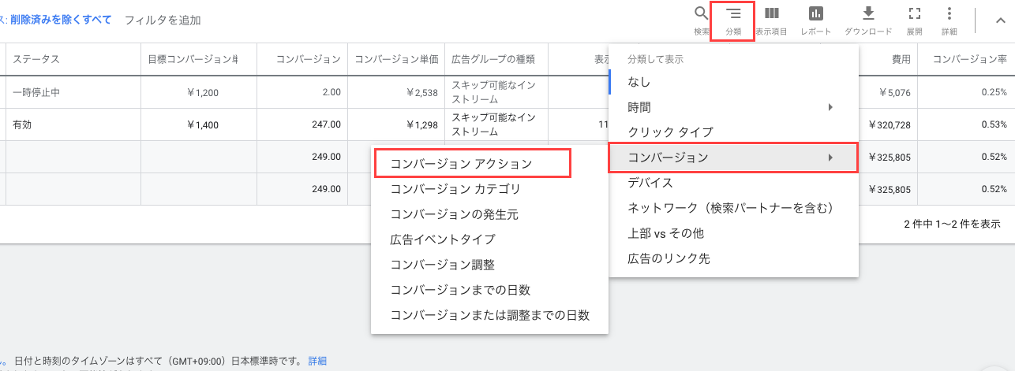Image resolution: width=1015 pixels, height=371 pixels.
Task: Click the expand (展開) fullscreen icon
Action: (x=915, y=14)
